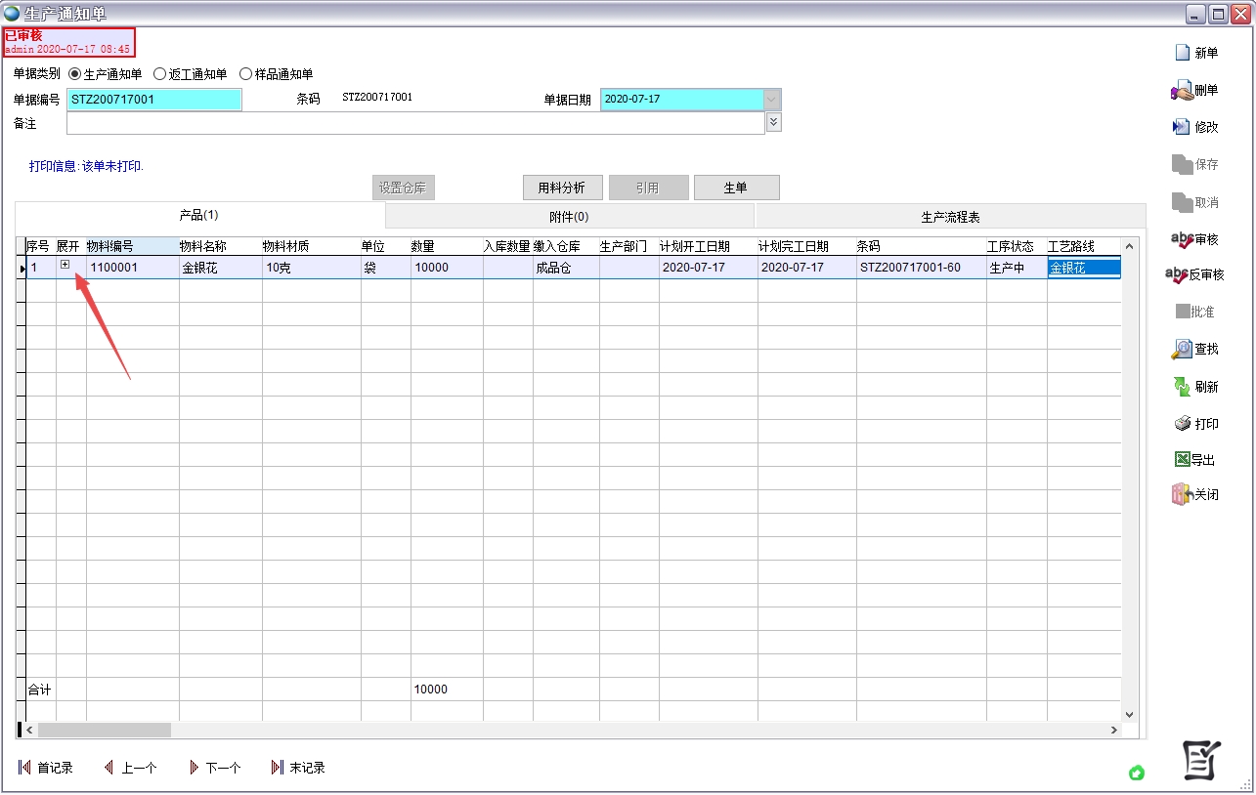Switch to the 附件(0) tab
This screenshot has height=795, width=1256.
[569, 217]
